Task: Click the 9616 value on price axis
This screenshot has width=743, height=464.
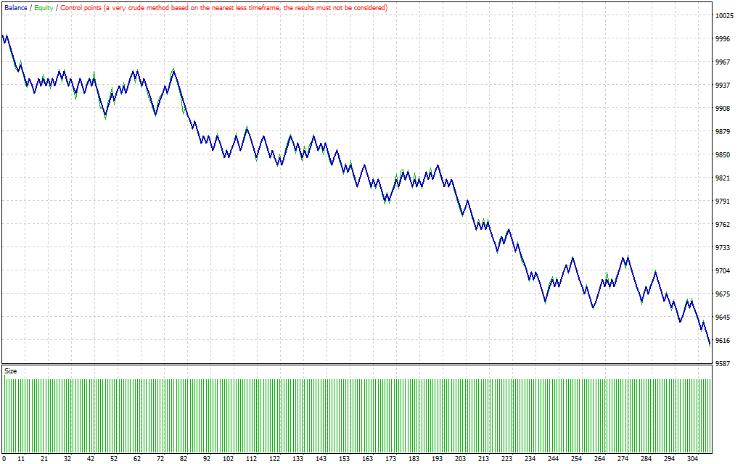Action: pyautogui.click(x=723, y=341)
